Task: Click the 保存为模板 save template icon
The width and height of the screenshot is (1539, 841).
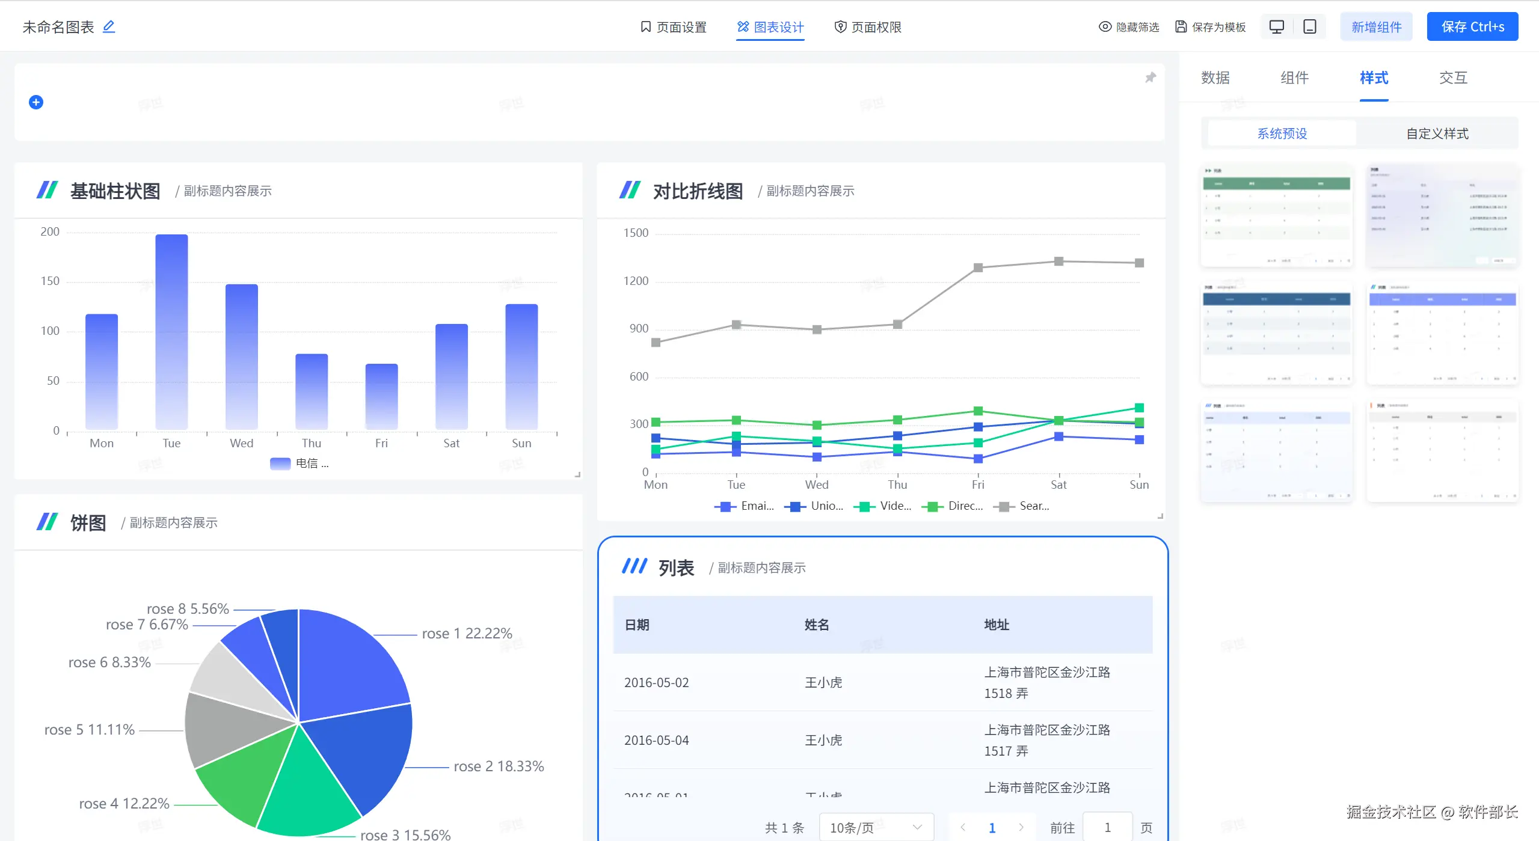Action: click(x=1181, y=27)
